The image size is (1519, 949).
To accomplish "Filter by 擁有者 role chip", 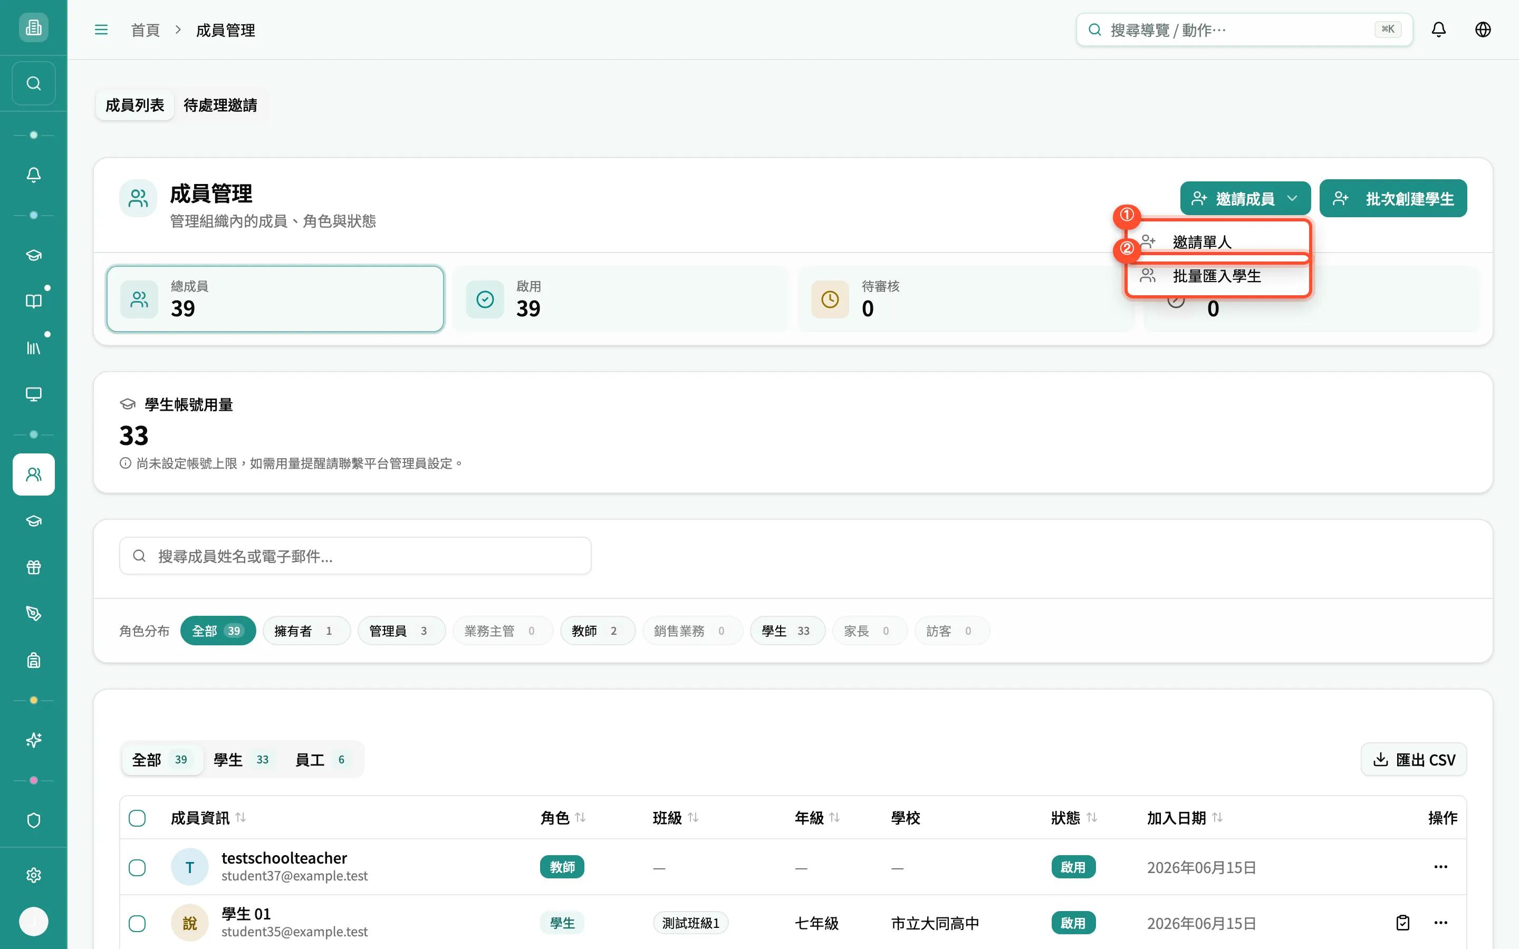I will tap(306, 631).
